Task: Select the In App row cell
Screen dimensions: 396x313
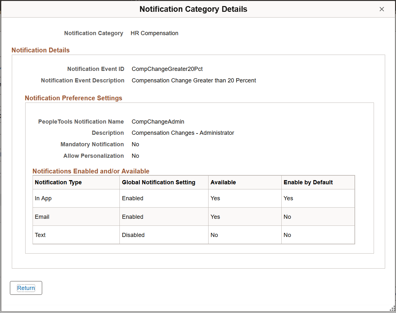Action: coord(76,198)
